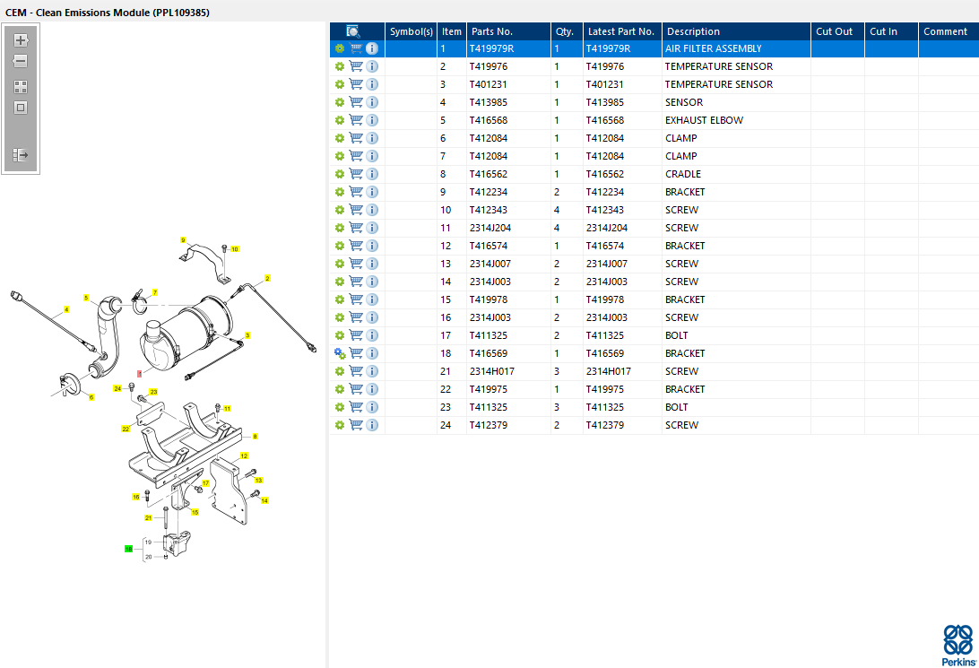Screen dimensions: 979x668
Task: Add CRADLE T416562 to cart
Action: (x=356, y=174)
